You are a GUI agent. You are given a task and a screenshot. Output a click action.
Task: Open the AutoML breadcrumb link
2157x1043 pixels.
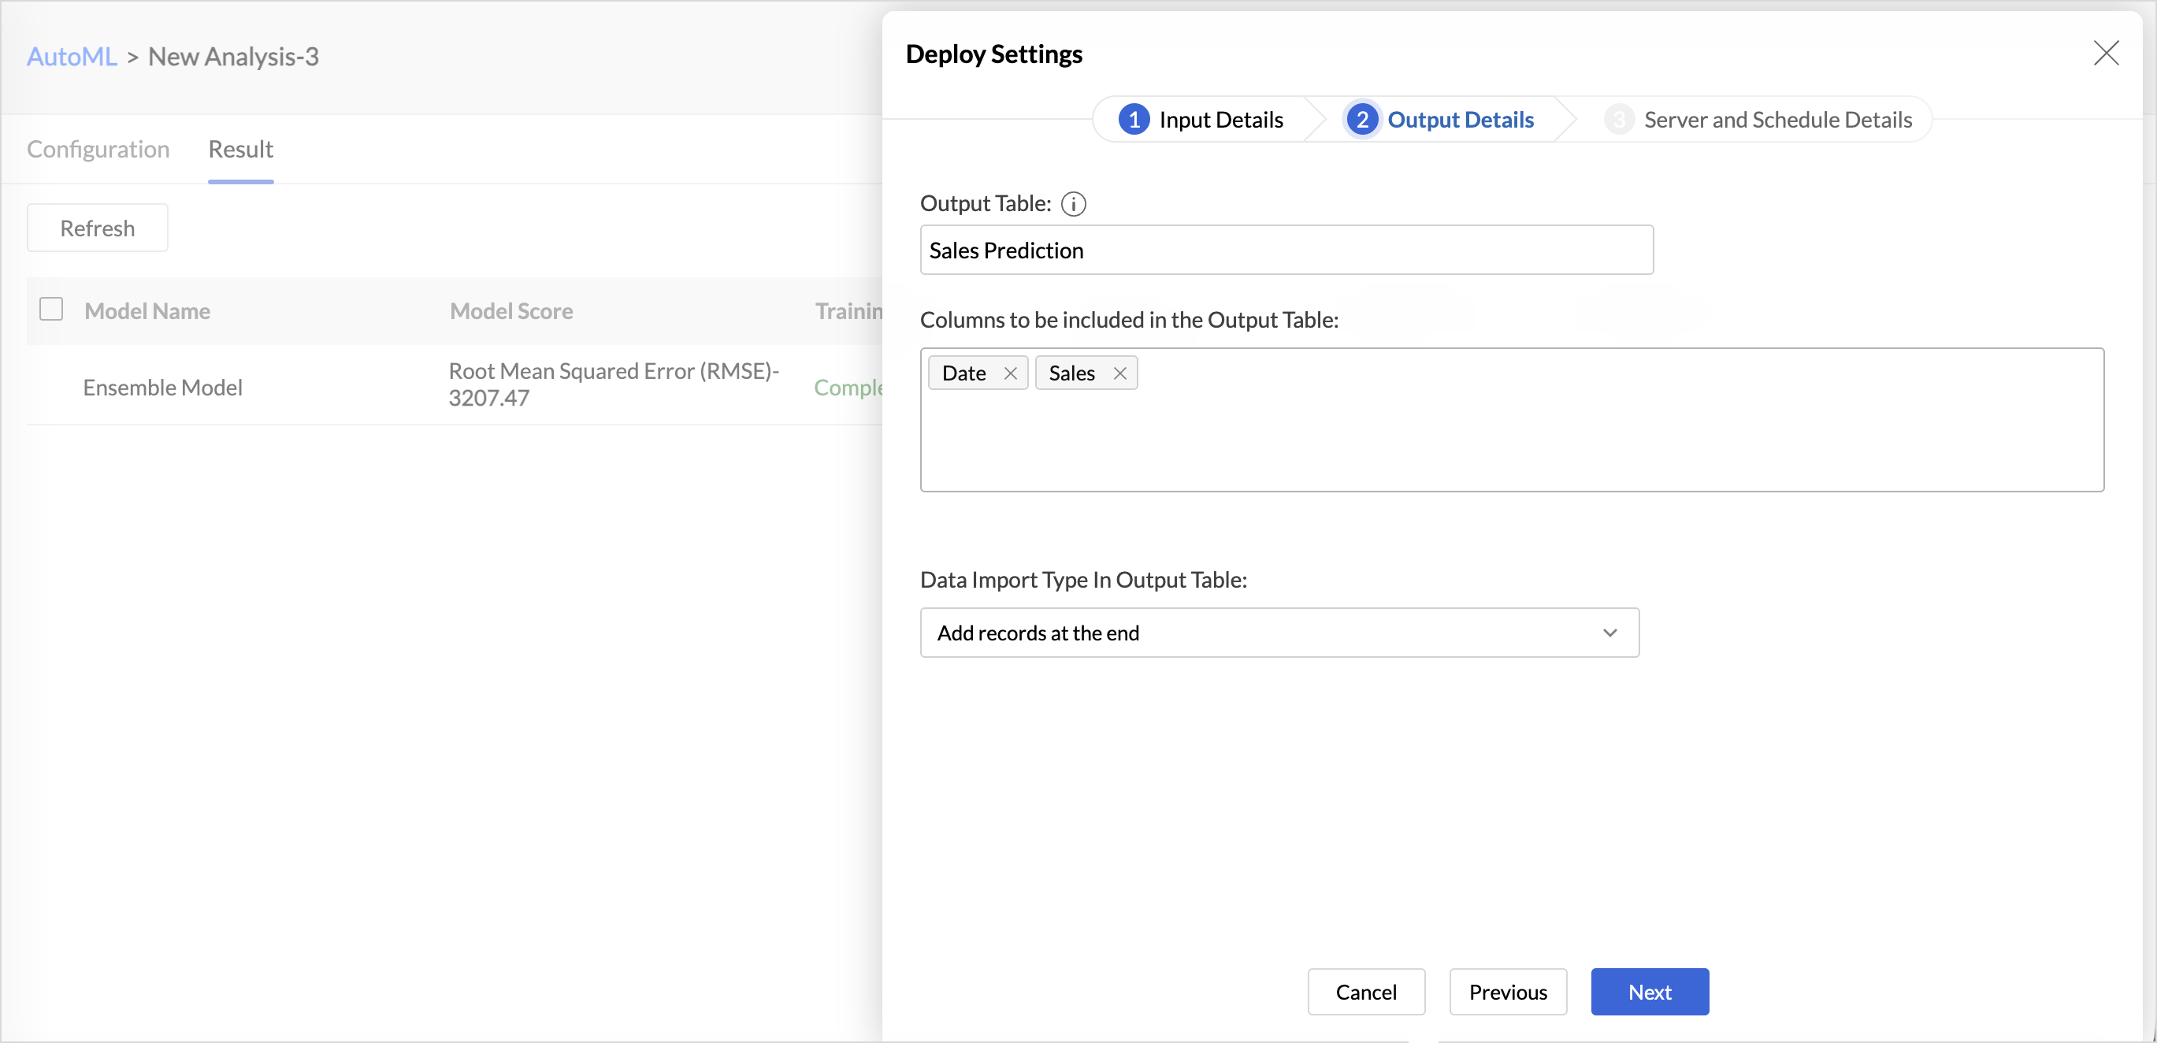click(x=72, y=56)
